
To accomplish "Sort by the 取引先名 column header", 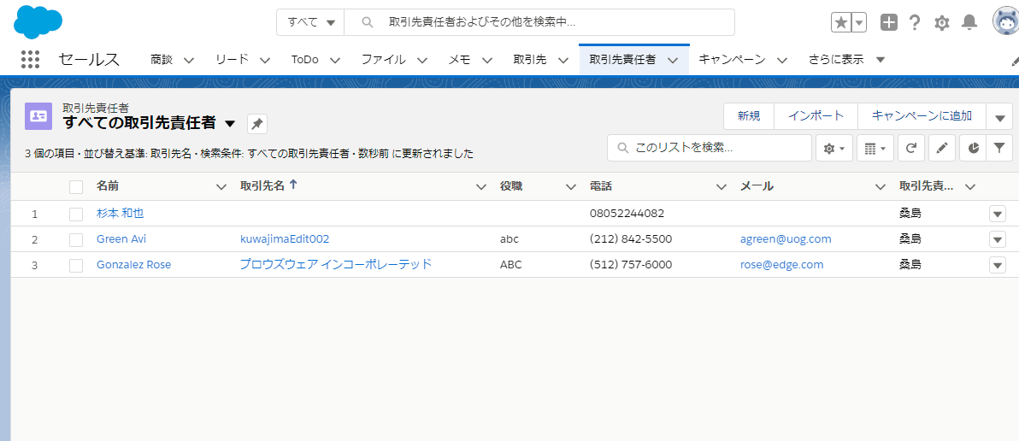I will [x=262, y=186].
